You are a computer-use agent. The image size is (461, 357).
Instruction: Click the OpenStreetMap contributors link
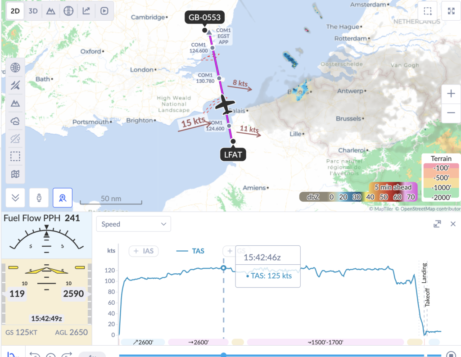point(428,209)
